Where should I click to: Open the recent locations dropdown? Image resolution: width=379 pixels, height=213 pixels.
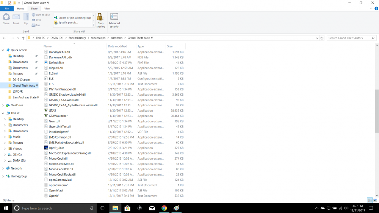click(18, 38)
